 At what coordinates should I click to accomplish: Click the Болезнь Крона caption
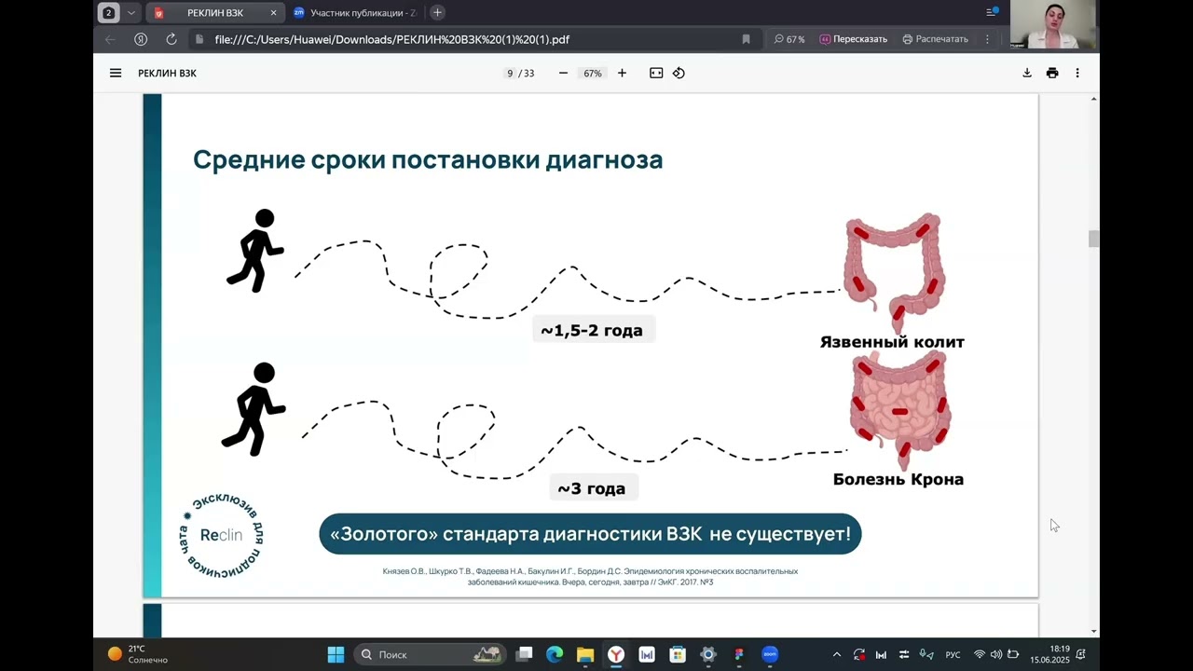pos(898,479)
